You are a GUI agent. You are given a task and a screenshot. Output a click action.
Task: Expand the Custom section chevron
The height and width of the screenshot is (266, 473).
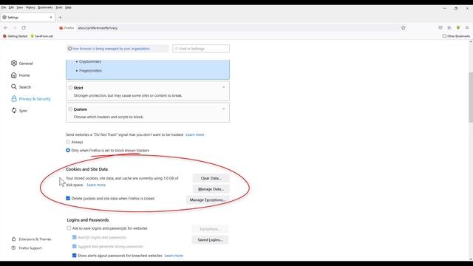click(223, 109)
